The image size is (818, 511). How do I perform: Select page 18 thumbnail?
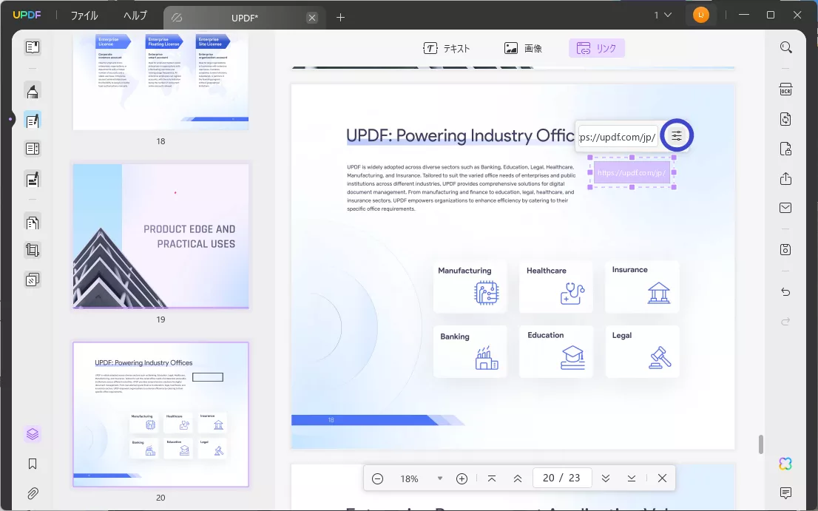click(160, 82)
